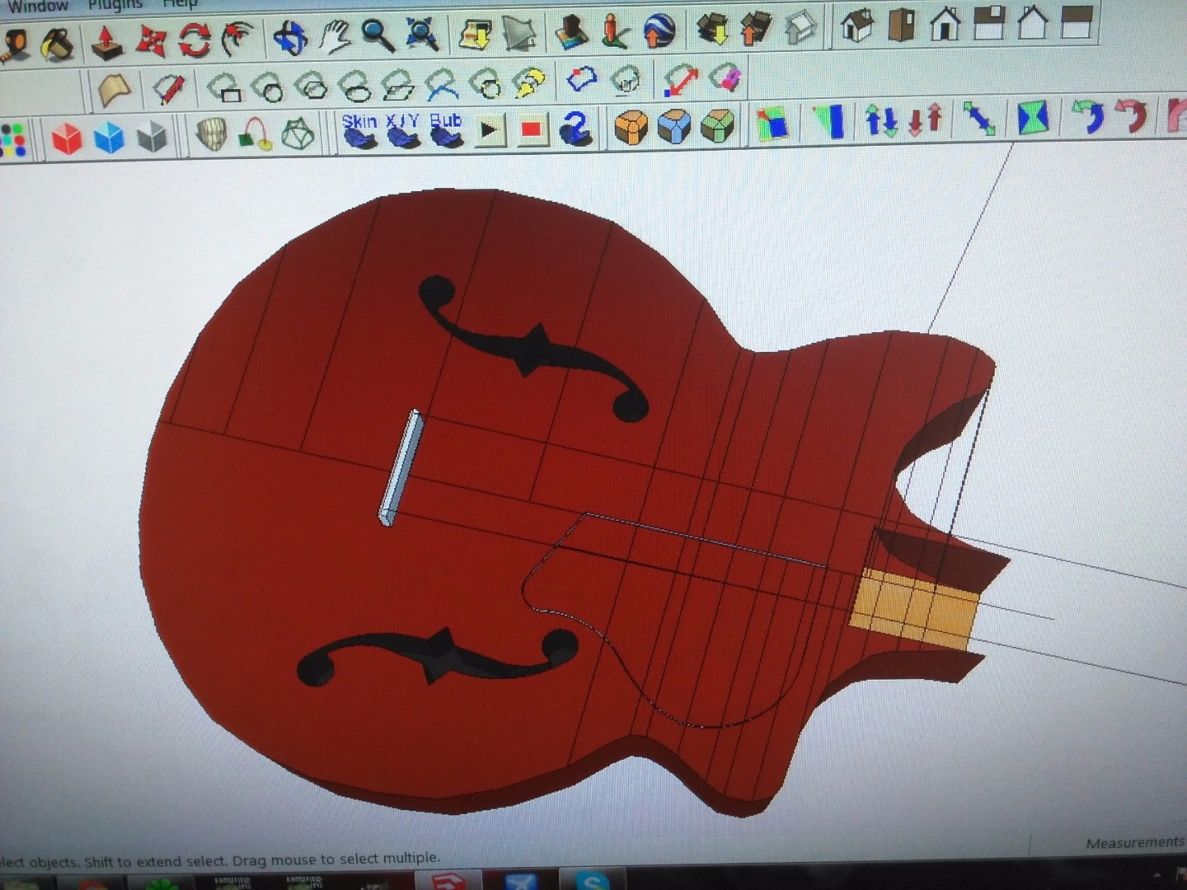This screenshot has width=1187, height=890.
Task: Click the blue contour edit icon
Action: (582, 80)
